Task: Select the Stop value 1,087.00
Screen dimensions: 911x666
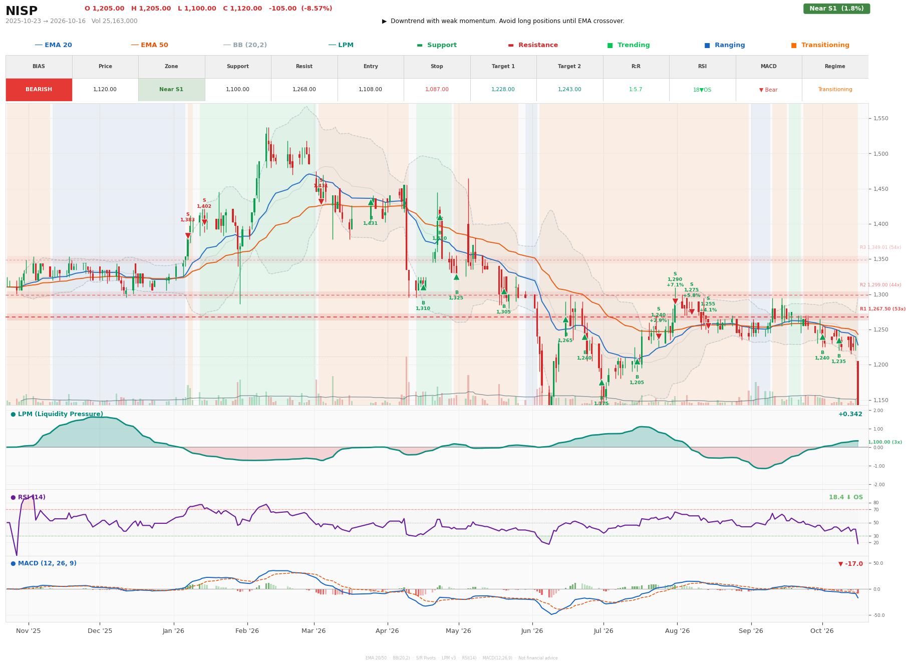Action: (437, 90)
